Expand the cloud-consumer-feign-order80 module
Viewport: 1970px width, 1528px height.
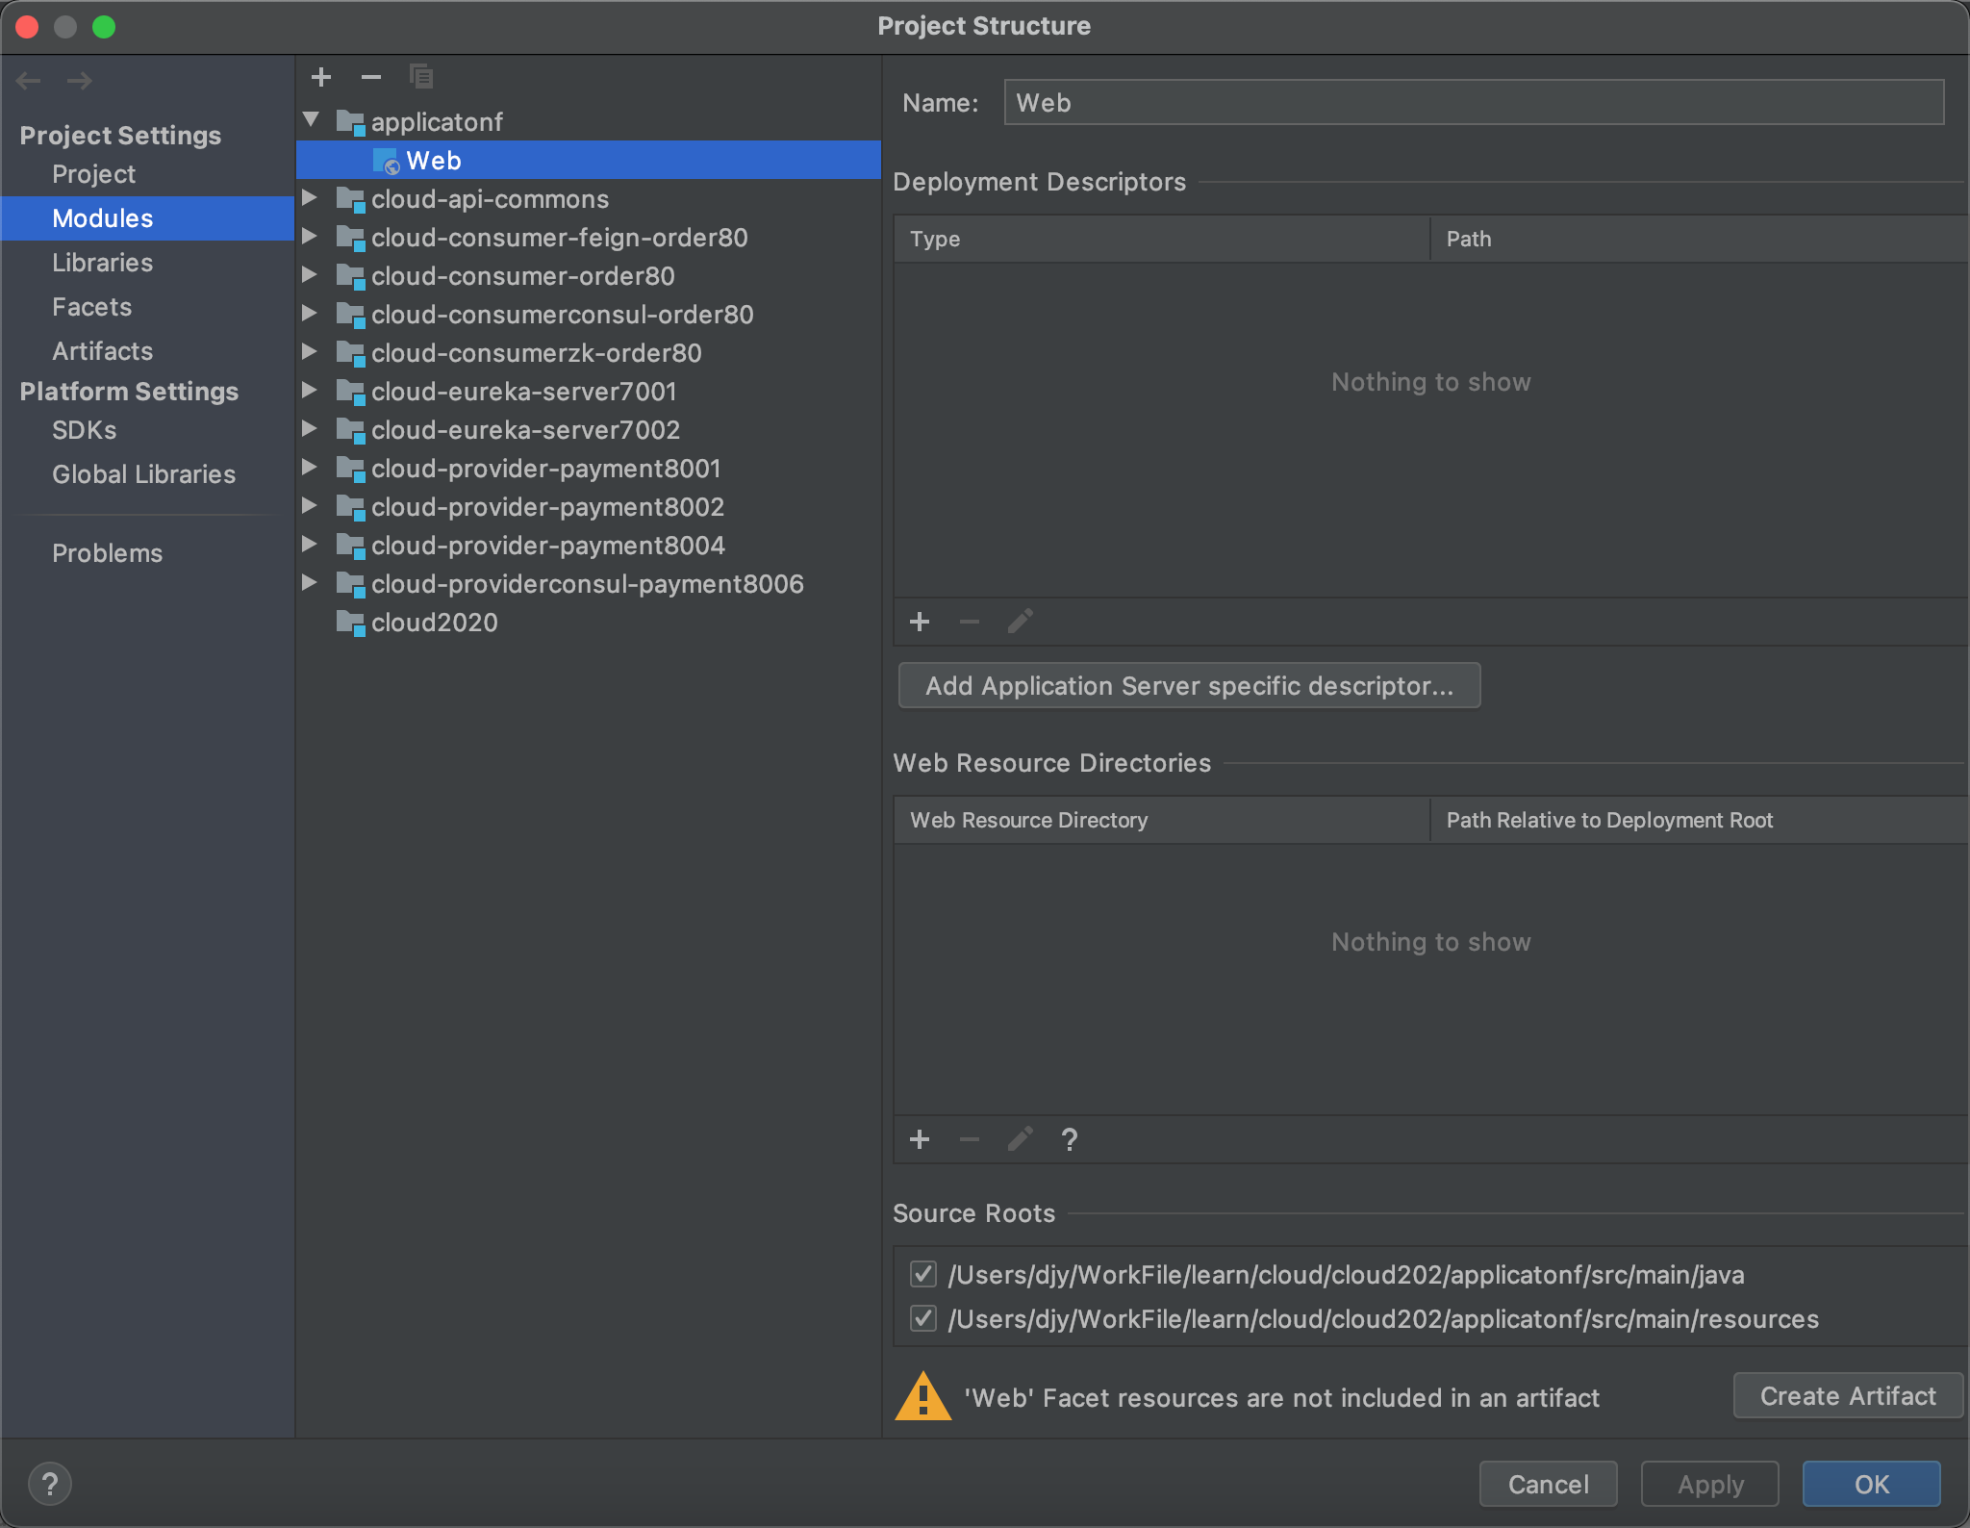pyautogui.click(x=310, y=236)
